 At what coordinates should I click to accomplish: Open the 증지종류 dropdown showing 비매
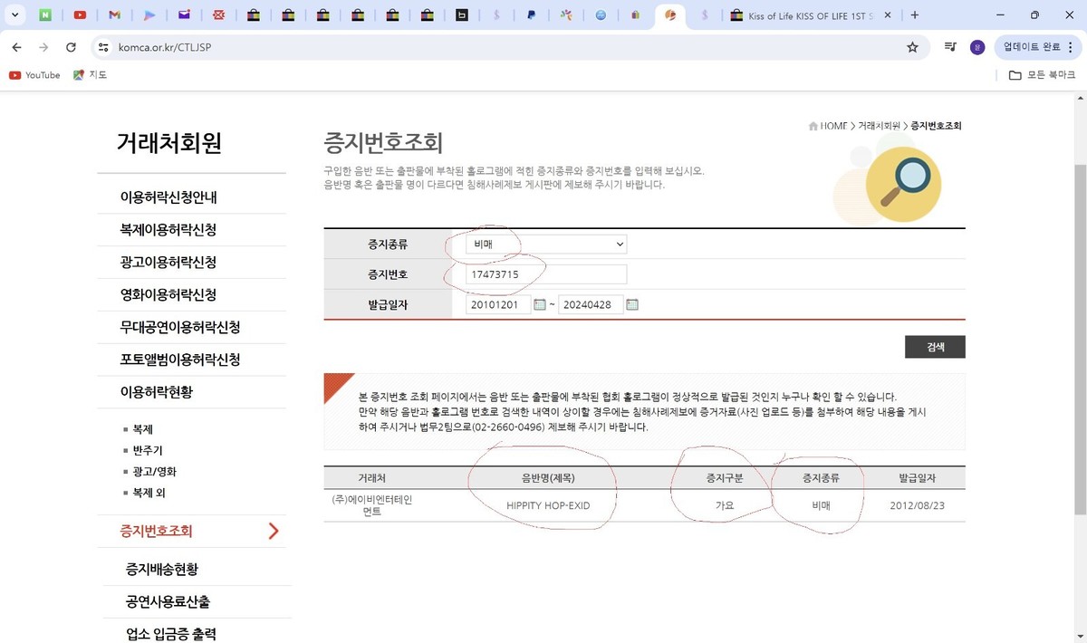pos(546,244)
